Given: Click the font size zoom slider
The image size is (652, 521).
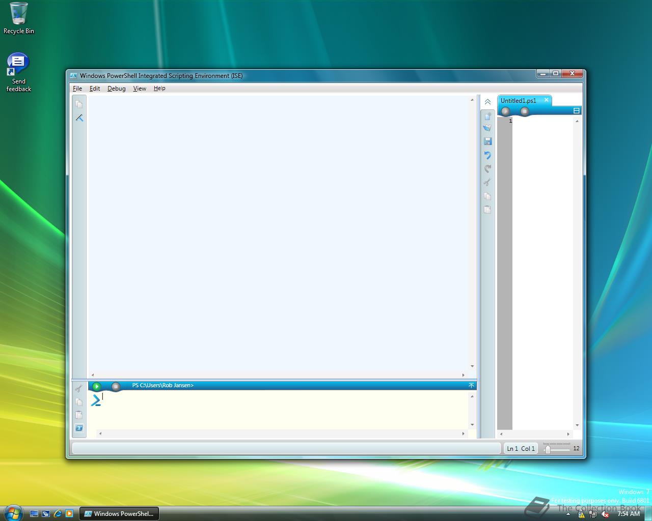Looking at the screenshot, I should pos(548,449).
